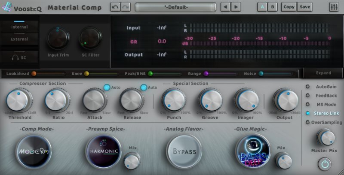The height and width of the screenshot is (175, 344).
Task: Toggle the plugin power button
Action: tap(325, 164)
